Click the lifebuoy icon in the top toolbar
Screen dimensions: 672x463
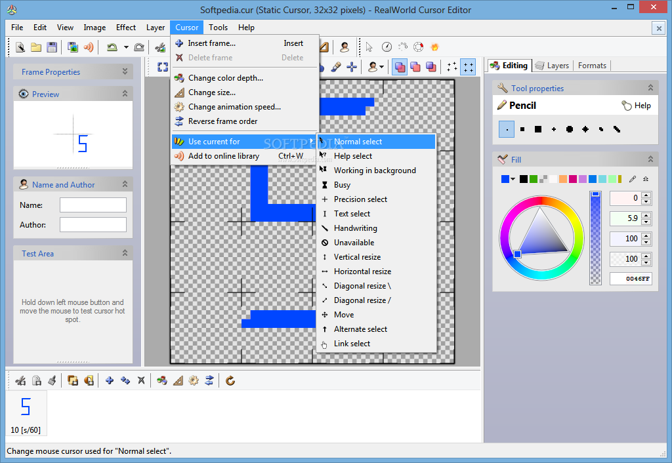418,47
